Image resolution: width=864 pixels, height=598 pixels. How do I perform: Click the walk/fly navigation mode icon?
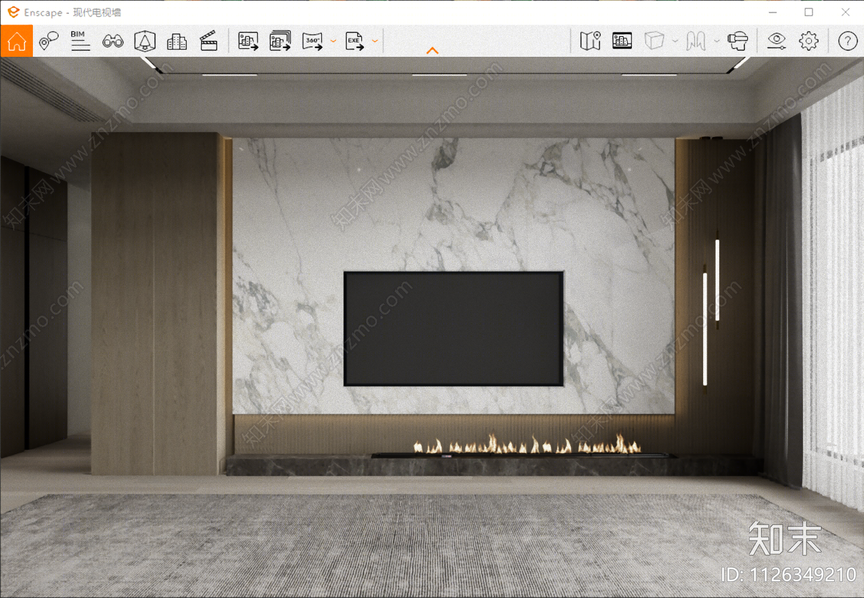click(x=696, y=41)
